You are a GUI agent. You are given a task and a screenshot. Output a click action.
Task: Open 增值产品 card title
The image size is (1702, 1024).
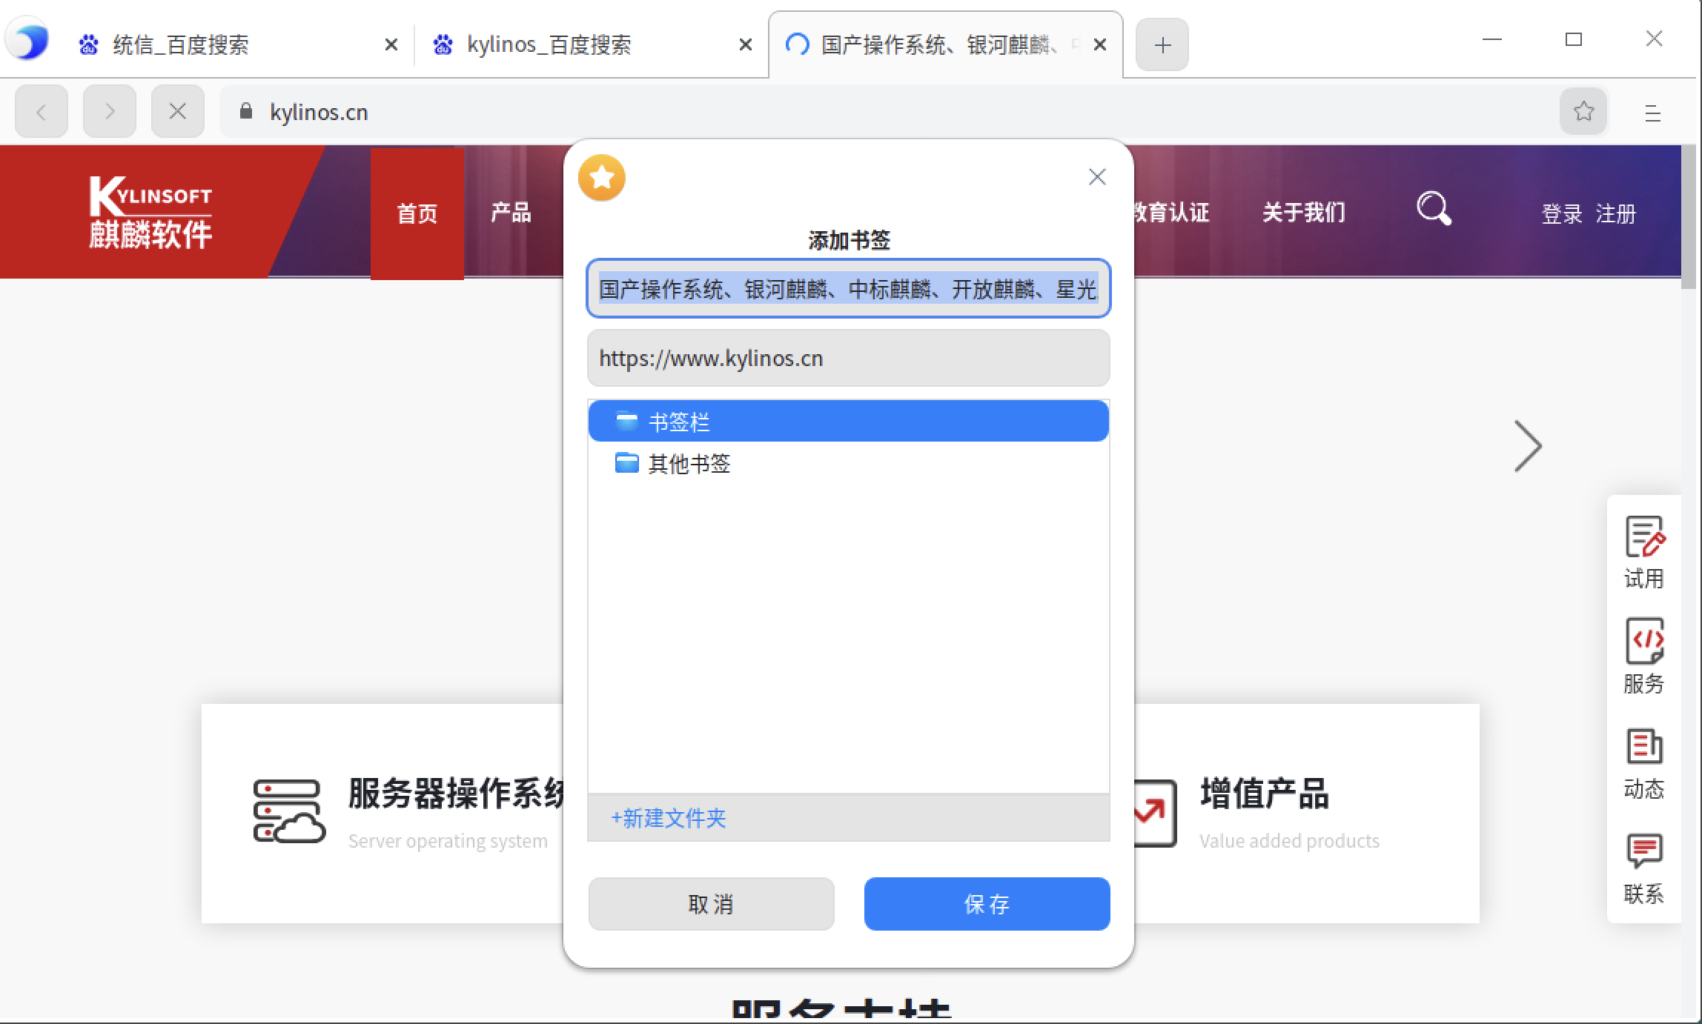tap(1265, 794)
